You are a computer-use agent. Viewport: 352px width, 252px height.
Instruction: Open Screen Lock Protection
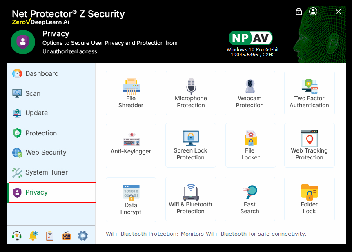coord(190,146)
